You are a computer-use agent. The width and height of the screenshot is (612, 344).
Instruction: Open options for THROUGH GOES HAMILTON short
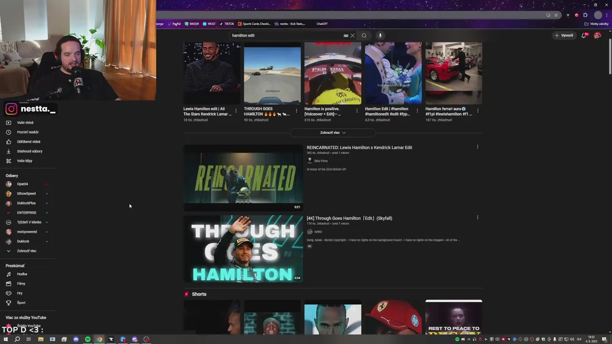[296, 111]
